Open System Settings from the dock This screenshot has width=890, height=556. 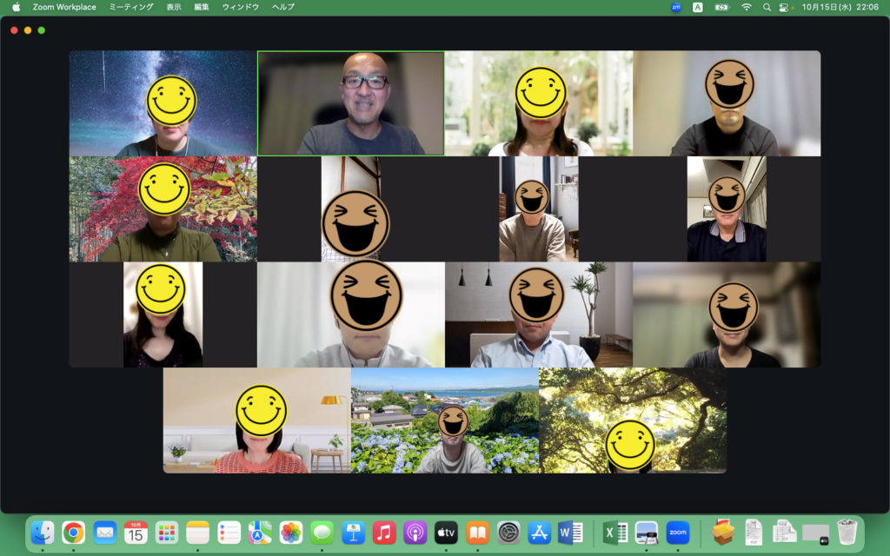508,532
